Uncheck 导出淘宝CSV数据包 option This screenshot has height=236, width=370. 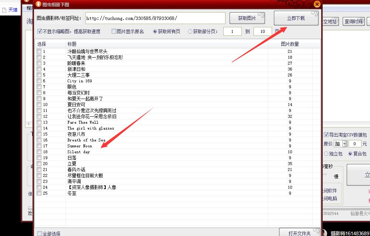click(x=326, y=134)
